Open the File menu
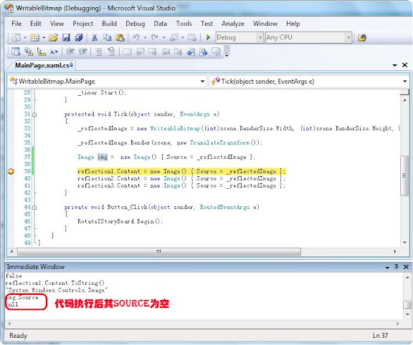Screen dimensions: 413x345 [16, 24]
